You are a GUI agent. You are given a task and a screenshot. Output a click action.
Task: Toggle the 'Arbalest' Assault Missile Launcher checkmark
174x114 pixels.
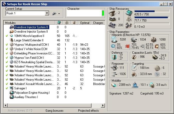click(x=7, y=84)
